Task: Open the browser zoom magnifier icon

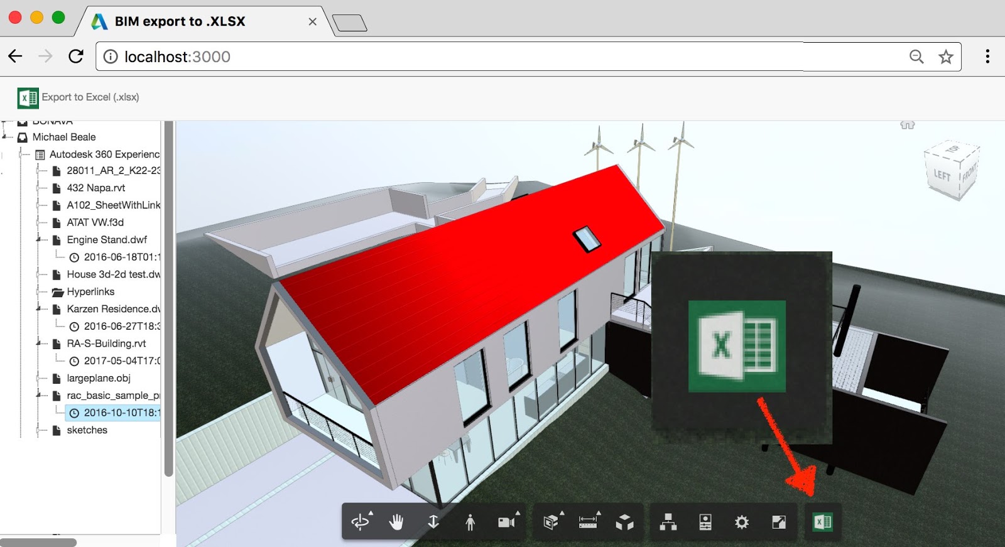Action: click(x=916, y=57)
